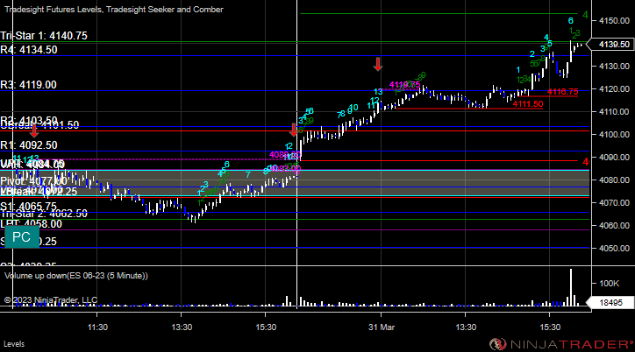Image resolution: width=635 pixels, height=352 pixels.
Task: Click the "R1: 4092.50" level label
Action: pyautogui.click(x=29, y=144)
